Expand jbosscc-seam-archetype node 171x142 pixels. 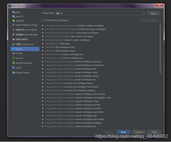tap(43, 40)
